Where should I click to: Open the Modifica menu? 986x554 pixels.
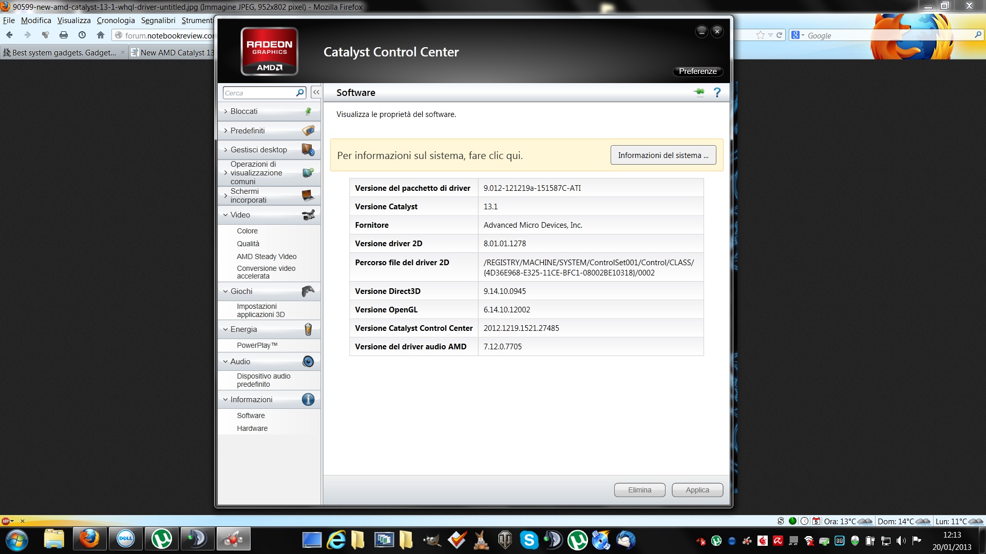(36, 21)
